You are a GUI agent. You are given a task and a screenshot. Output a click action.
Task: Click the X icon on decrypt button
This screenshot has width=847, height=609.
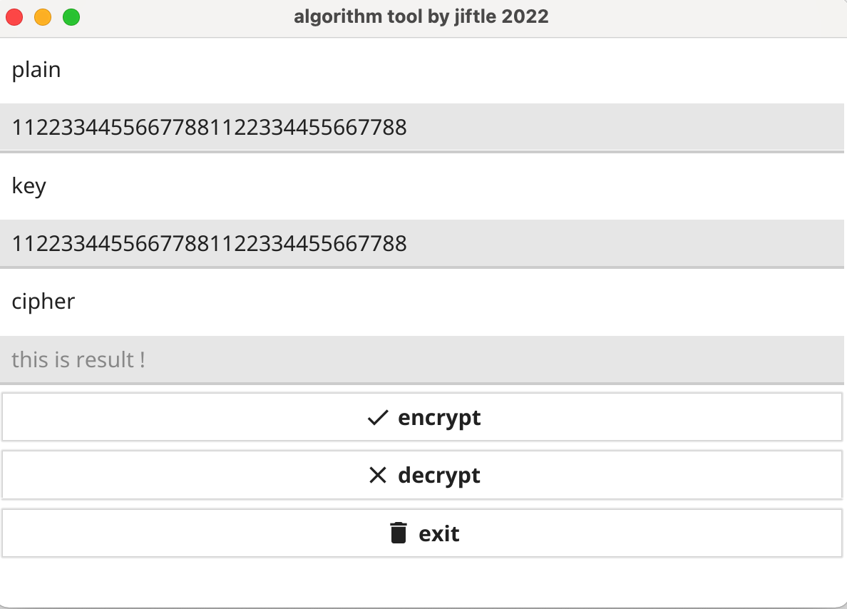coord(378,475)
